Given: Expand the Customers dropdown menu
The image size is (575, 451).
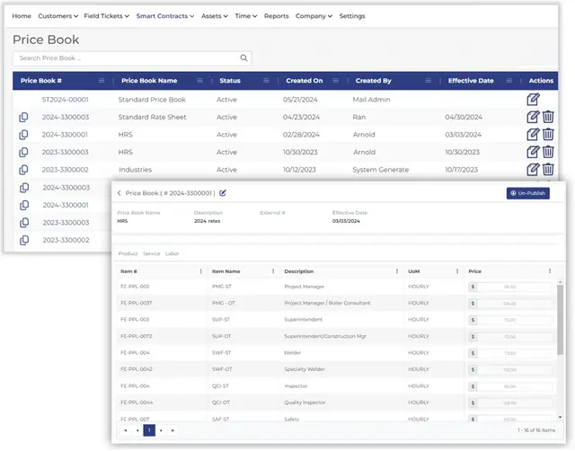Looking at the screenshot, I should [57, 16].
